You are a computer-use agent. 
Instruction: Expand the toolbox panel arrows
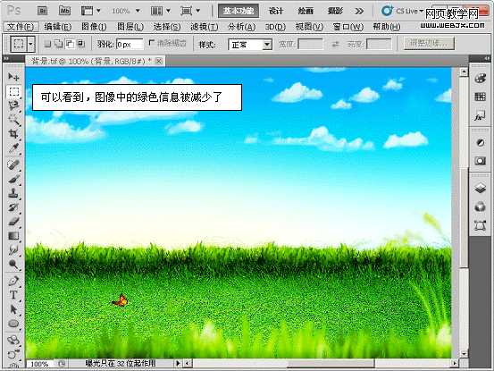coord(5,59)
